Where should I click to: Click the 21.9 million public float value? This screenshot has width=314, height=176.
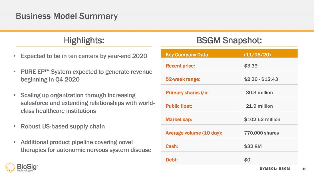point(259,106)
